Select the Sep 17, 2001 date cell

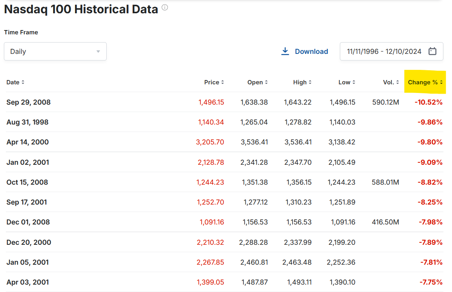[x=27, y=202]
